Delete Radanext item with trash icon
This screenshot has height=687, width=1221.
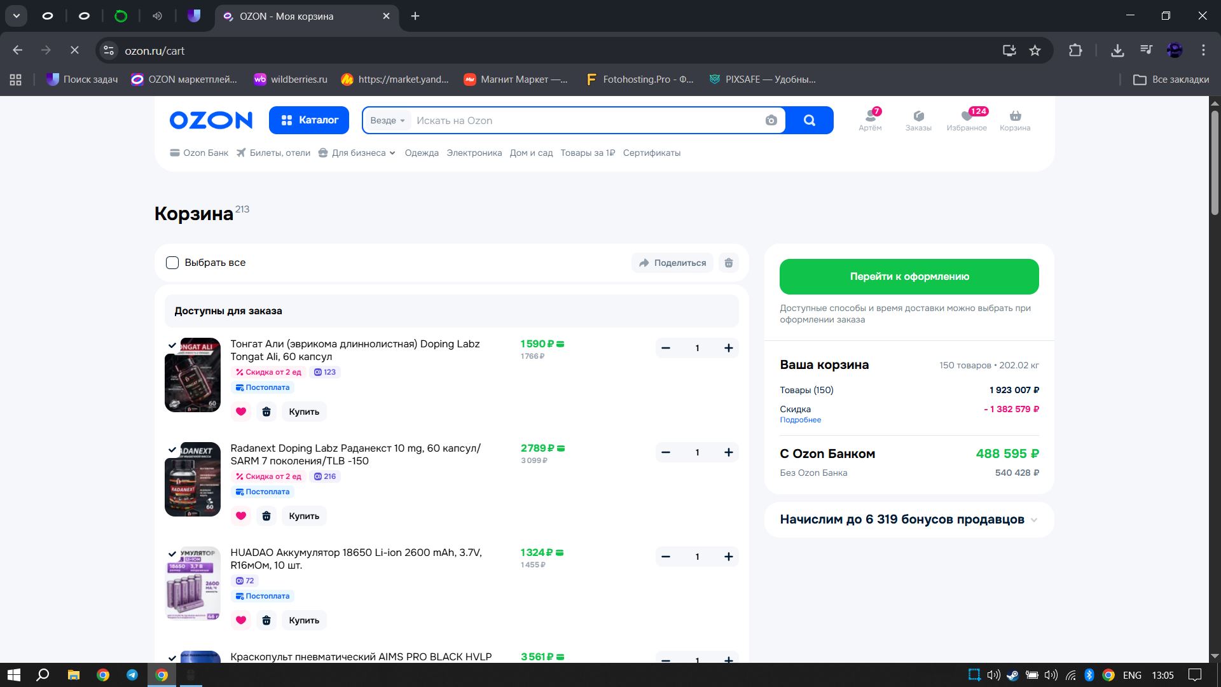266,516
